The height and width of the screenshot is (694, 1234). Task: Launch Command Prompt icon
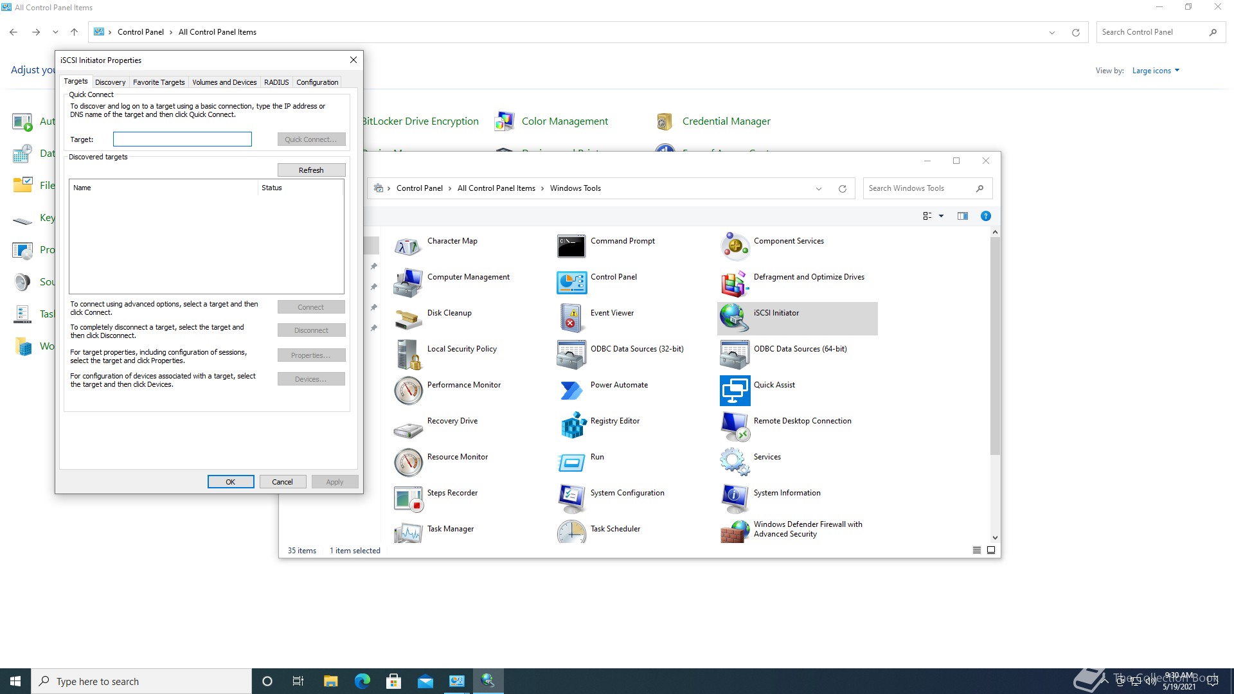point(571,246)
